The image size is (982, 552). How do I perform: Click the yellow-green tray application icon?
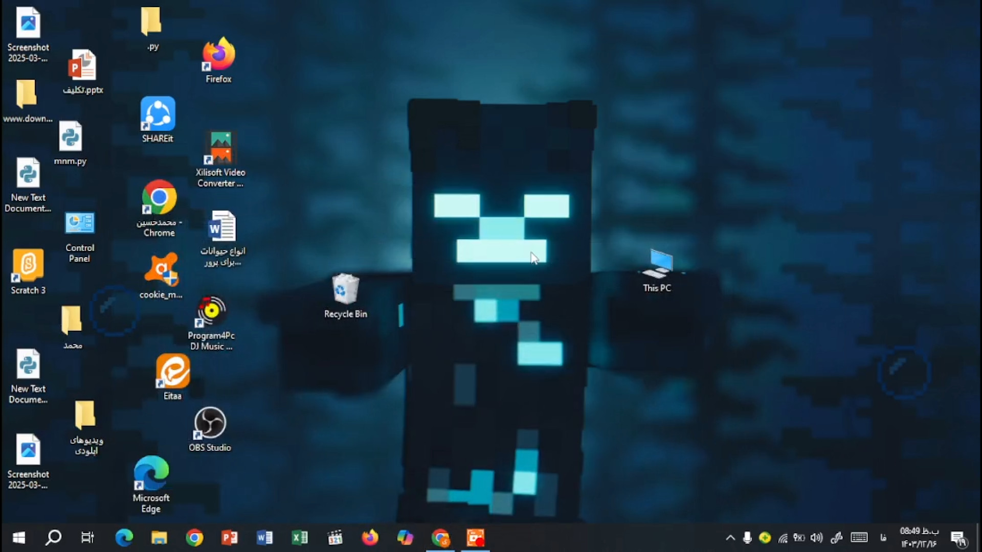click(765, 538)
